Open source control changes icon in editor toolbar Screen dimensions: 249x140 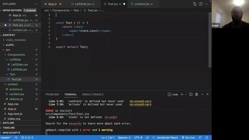(195, 4)
